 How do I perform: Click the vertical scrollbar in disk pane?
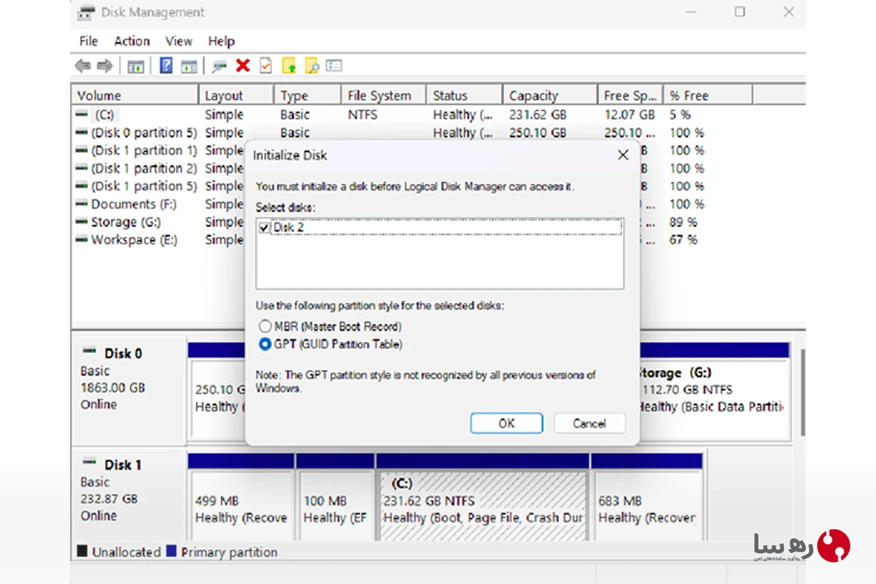click(x=802, y=392)
